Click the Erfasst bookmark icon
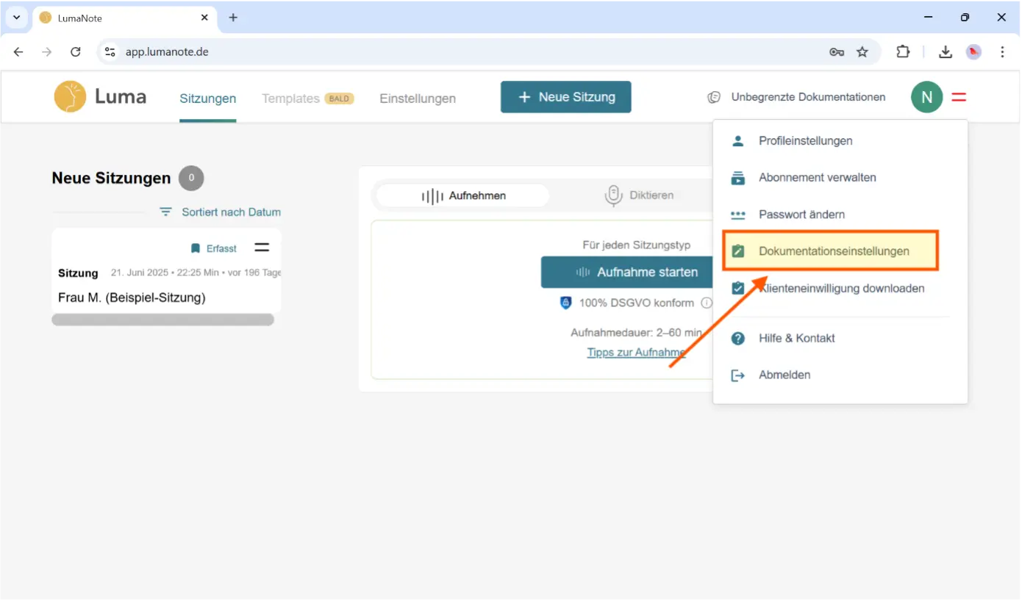Screen dimensions: 1022x601 (196, 248)
